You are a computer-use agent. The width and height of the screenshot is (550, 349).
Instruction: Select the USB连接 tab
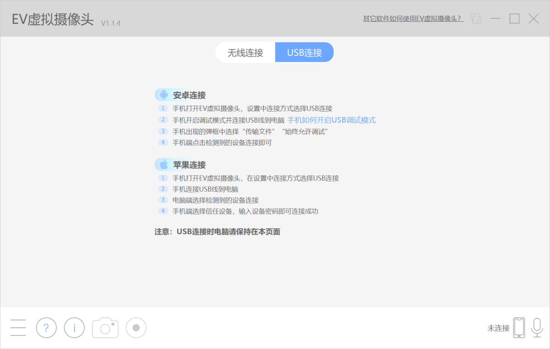304,53
